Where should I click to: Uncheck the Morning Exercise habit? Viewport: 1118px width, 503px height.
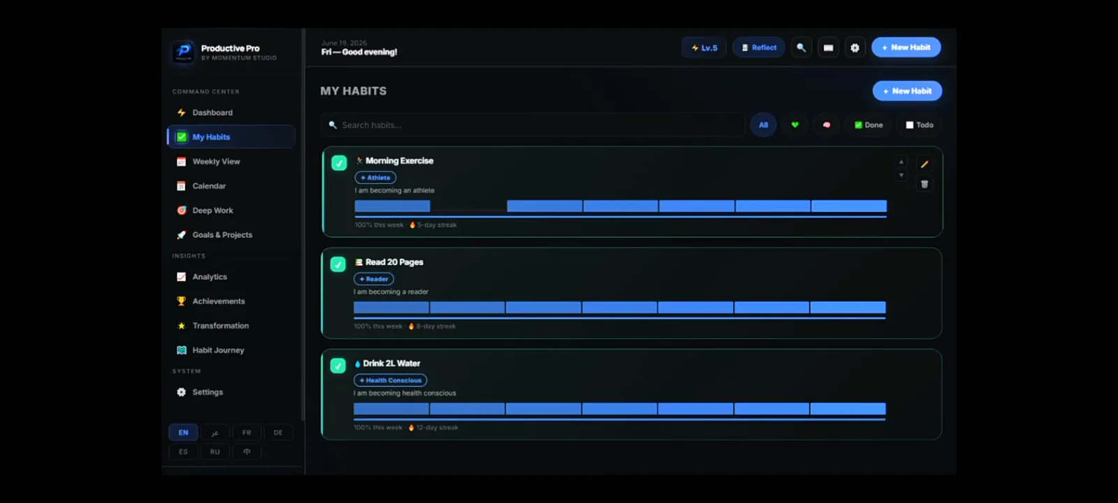(x=339, y=163)
